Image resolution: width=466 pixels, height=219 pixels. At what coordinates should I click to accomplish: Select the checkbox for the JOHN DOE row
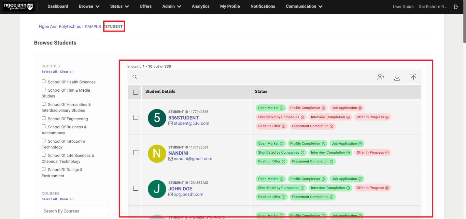coord(136,188)
